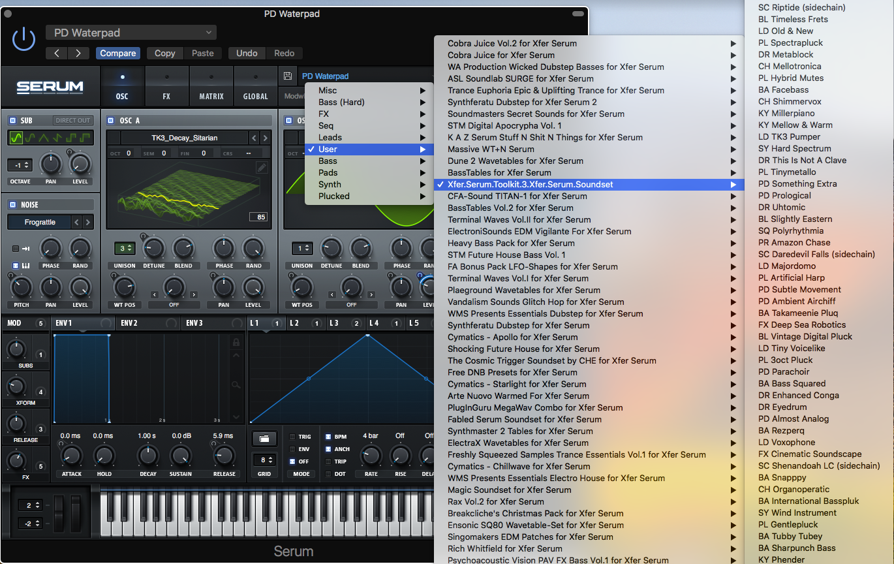The height and width of the screenshot is (564, 894).
Task: Change the pitch bend down range stepper
Action: coord(30,524)
